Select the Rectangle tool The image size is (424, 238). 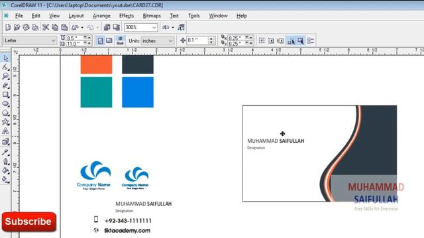pos(5,95)
